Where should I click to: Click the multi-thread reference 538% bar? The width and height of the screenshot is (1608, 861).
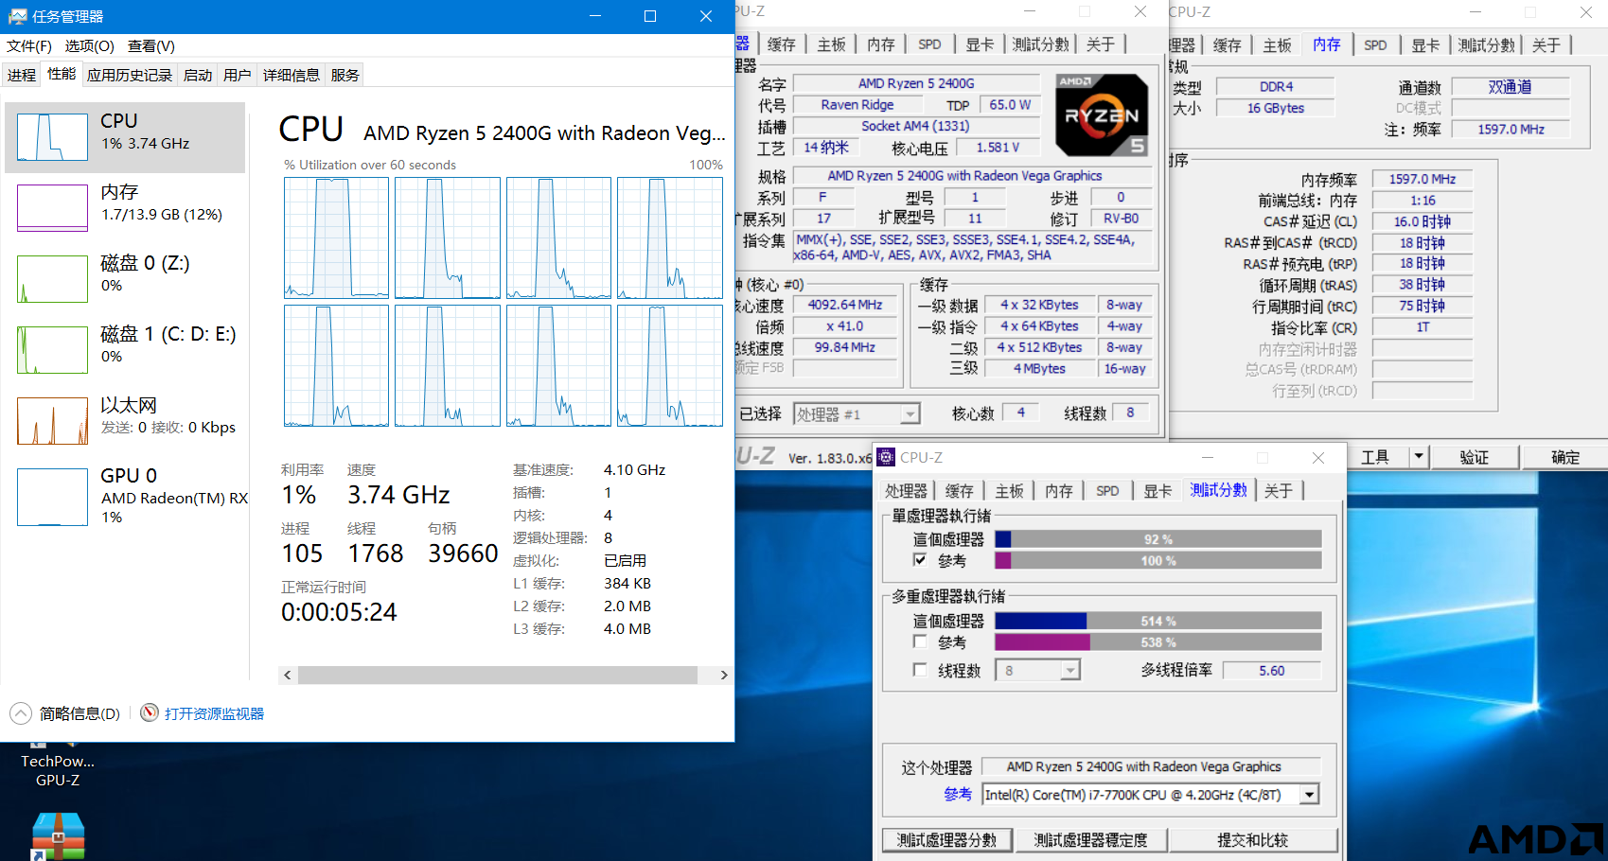(1158, 642)
